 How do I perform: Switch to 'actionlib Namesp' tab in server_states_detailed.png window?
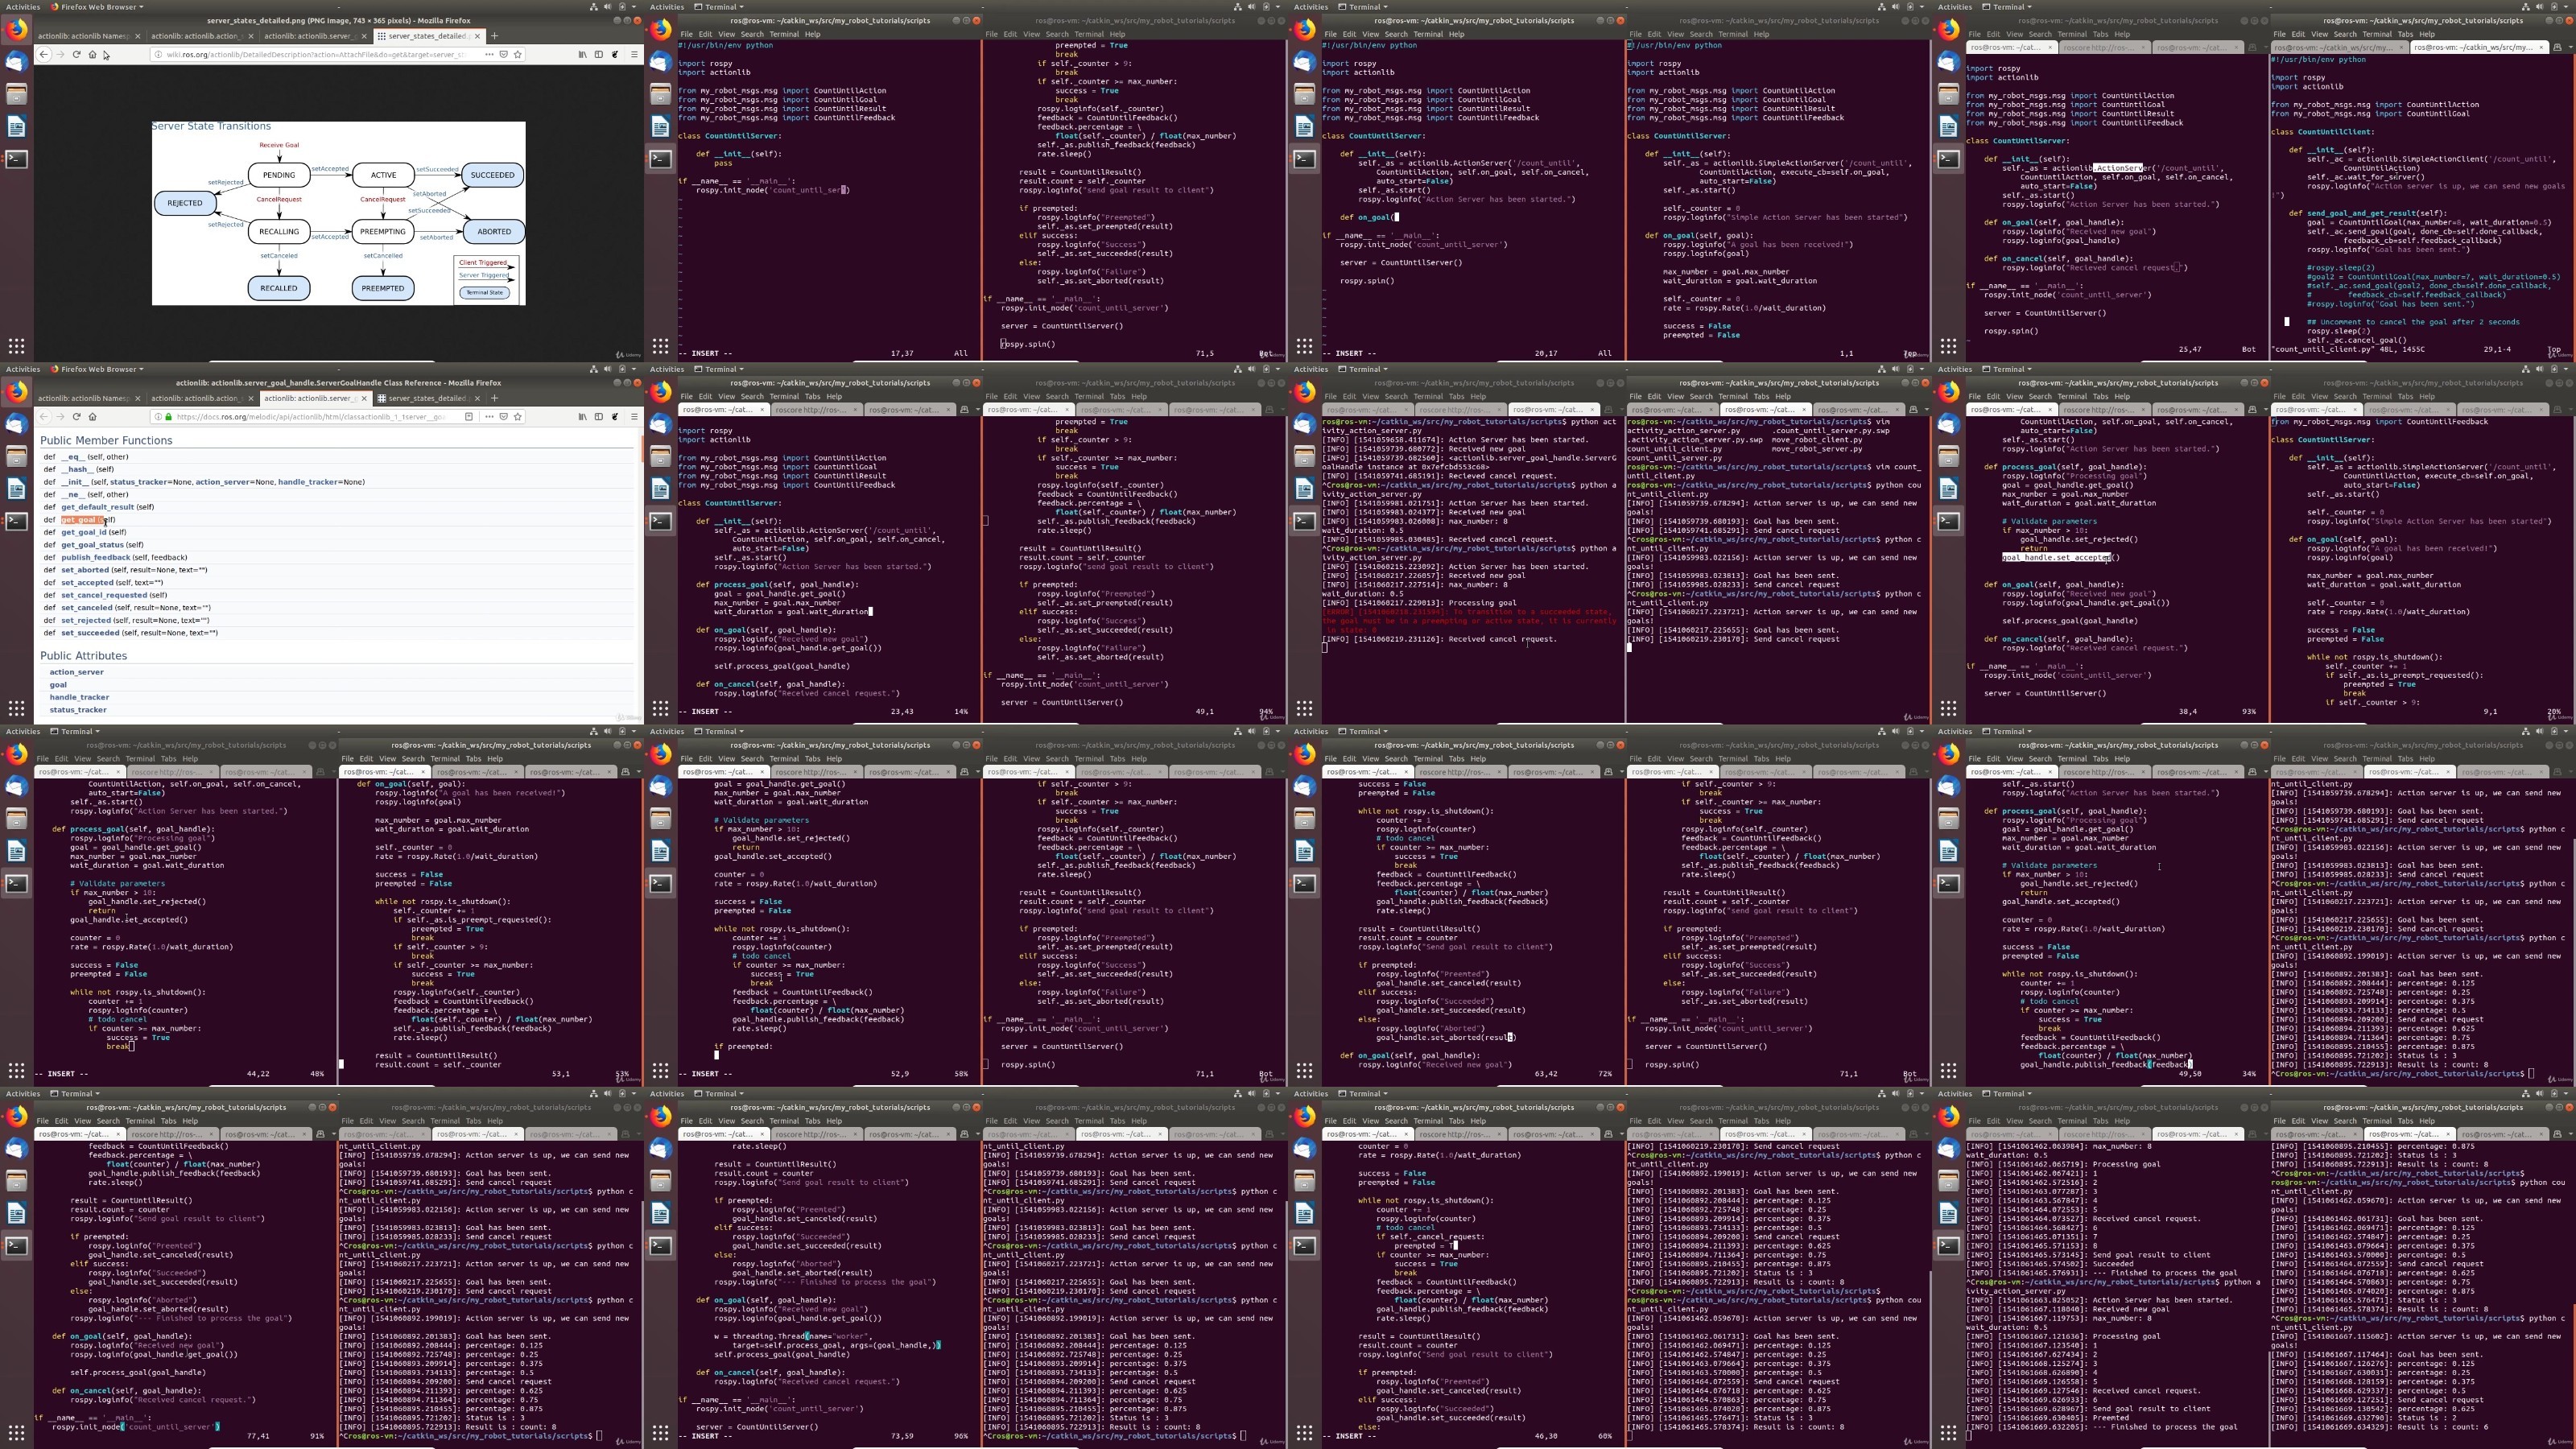89,36
